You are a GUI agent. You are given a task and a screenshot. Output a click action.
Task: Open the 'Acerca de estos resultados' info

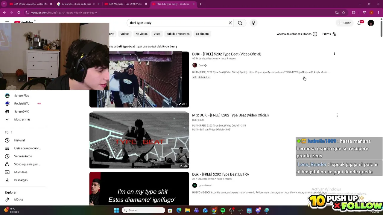tap(297, 34)
